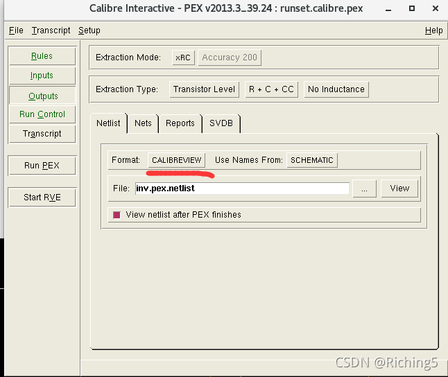Click the Rules sidebar button
Image resolution: width=448 pixels, height=377 pixels.
42,56
